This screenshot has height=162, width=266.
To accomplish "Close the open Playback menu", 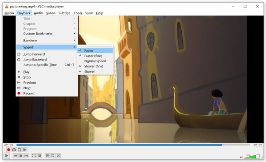I will (x=24, y=13).
